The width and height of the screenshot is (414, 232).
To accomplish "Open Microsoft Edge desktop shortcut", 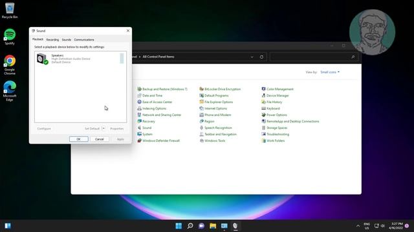I will click(10, 91).
